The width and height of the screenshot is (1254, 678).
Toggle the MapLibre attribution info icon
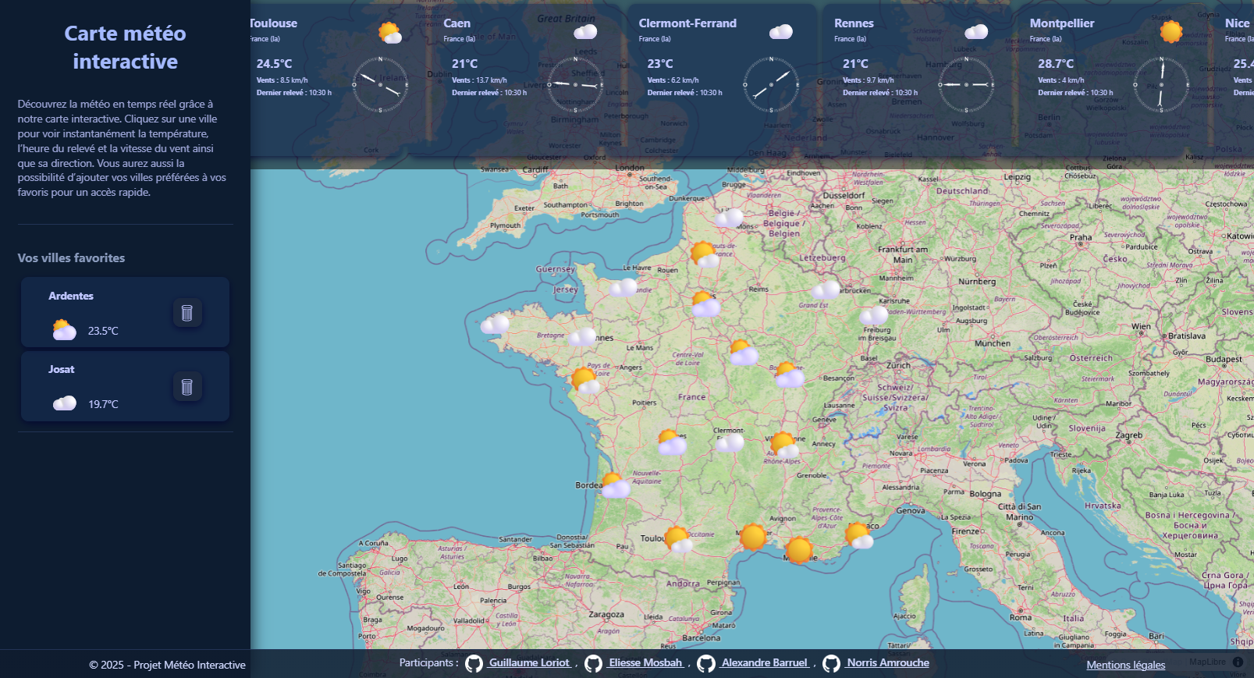(1238, 662)
